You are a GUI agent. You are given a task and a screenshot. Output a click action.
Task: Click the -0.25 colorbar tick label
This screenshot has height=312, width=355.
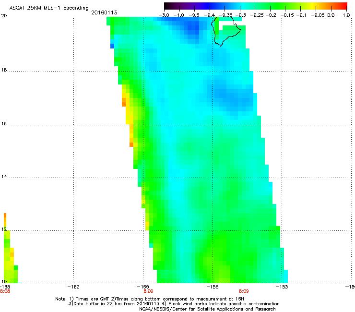pos(257,15)
